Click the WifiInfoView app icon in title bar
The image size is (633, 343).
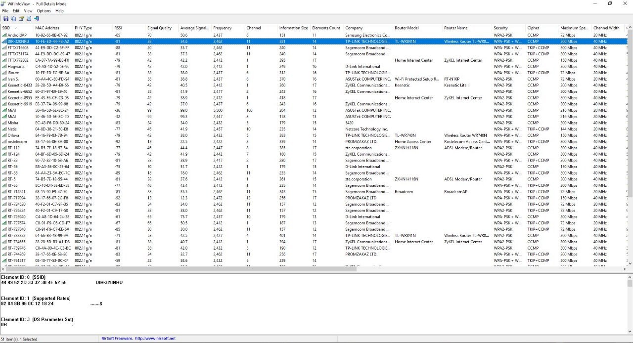tap(4, 3)
